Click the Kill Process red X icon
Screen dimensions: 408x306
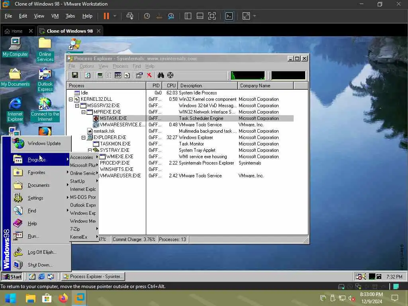coord(149,75)
